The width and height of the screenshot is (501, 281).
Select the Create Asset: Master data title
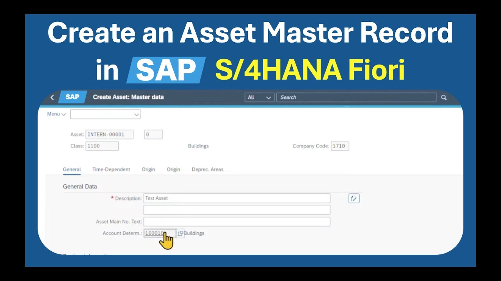(128, 97)
